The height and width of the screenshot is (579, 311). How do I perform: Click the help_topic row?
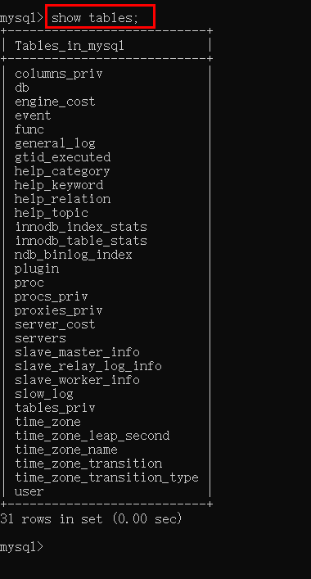(x=52, y=213)
